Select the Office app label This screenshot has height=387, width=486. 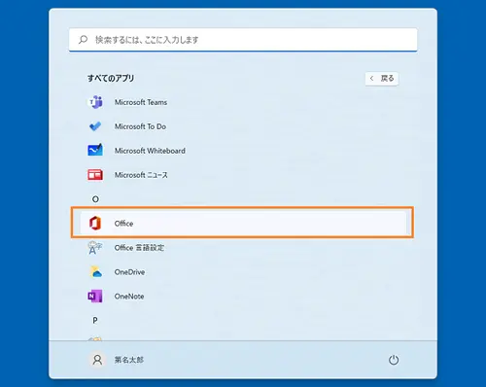pos(123,224)
